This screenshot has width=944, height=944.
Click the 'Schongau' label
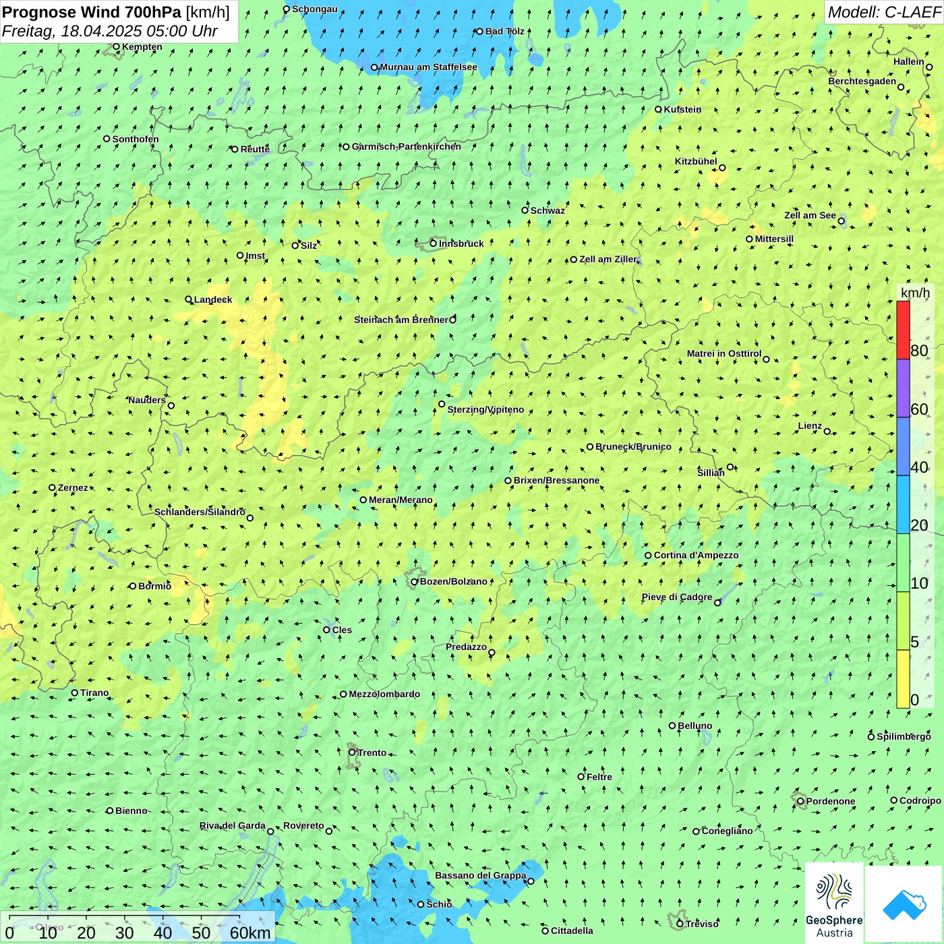(x=314, y=9)
